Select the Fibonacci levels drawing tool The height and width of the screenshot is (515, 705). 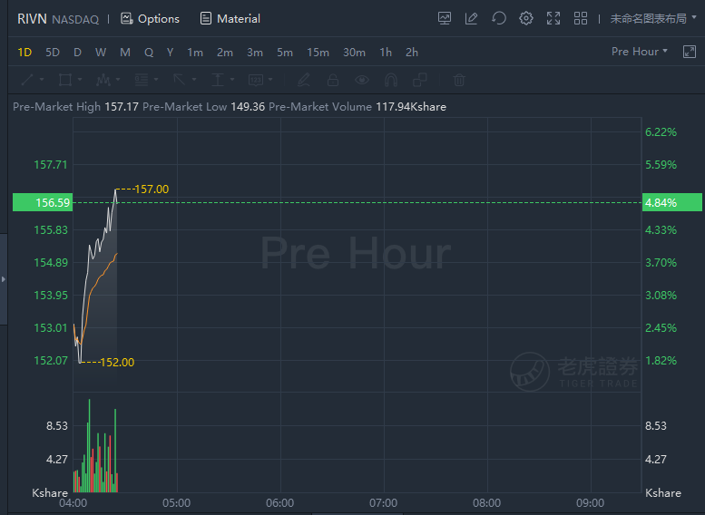[142, 80]
